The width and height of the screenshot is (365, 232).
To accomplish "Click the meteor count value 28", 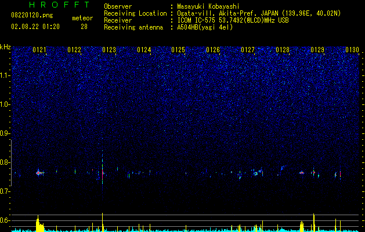I will click(84, 27).
